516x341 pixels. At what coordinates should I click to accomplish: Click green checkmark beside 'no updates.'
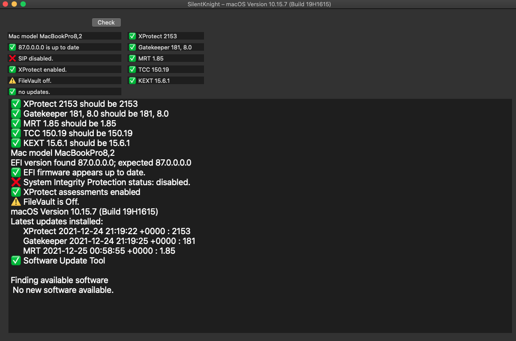click(12, 92)
